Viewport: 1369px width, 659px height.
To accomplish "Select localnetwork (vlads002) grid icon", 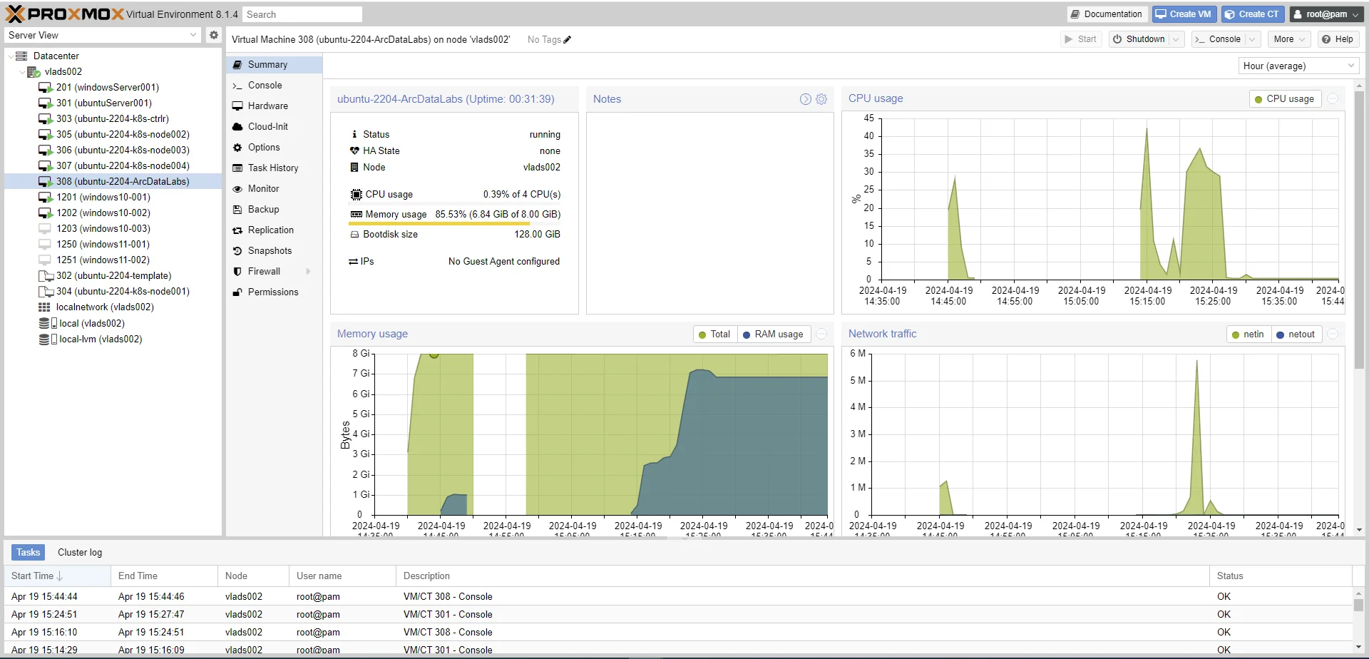I will [44, 307].
